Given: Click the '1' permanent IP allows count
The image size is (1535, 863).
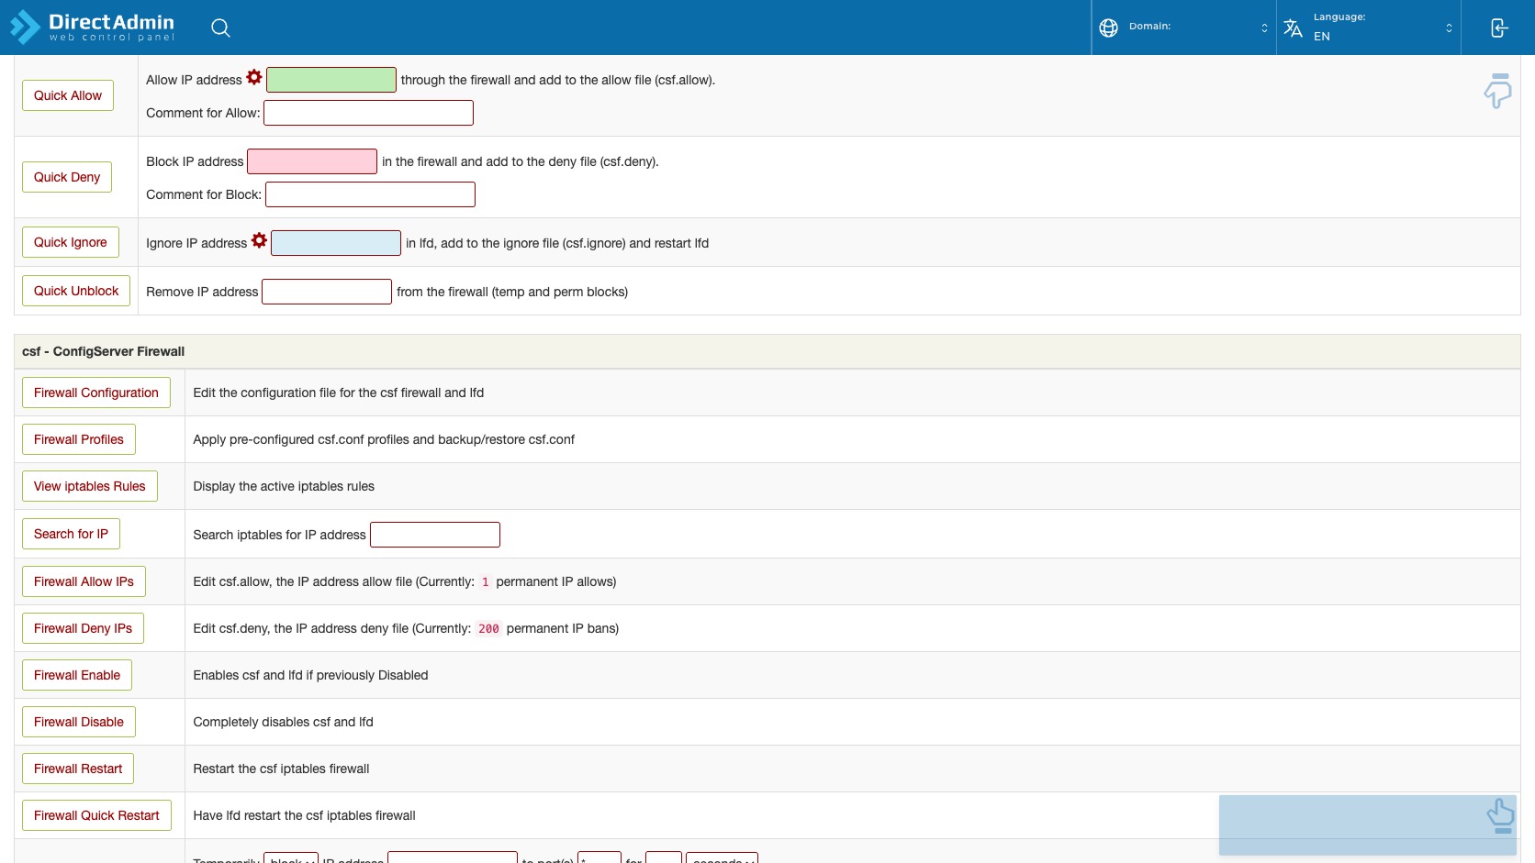Looking at the screenshot, I should pos(486,581).
